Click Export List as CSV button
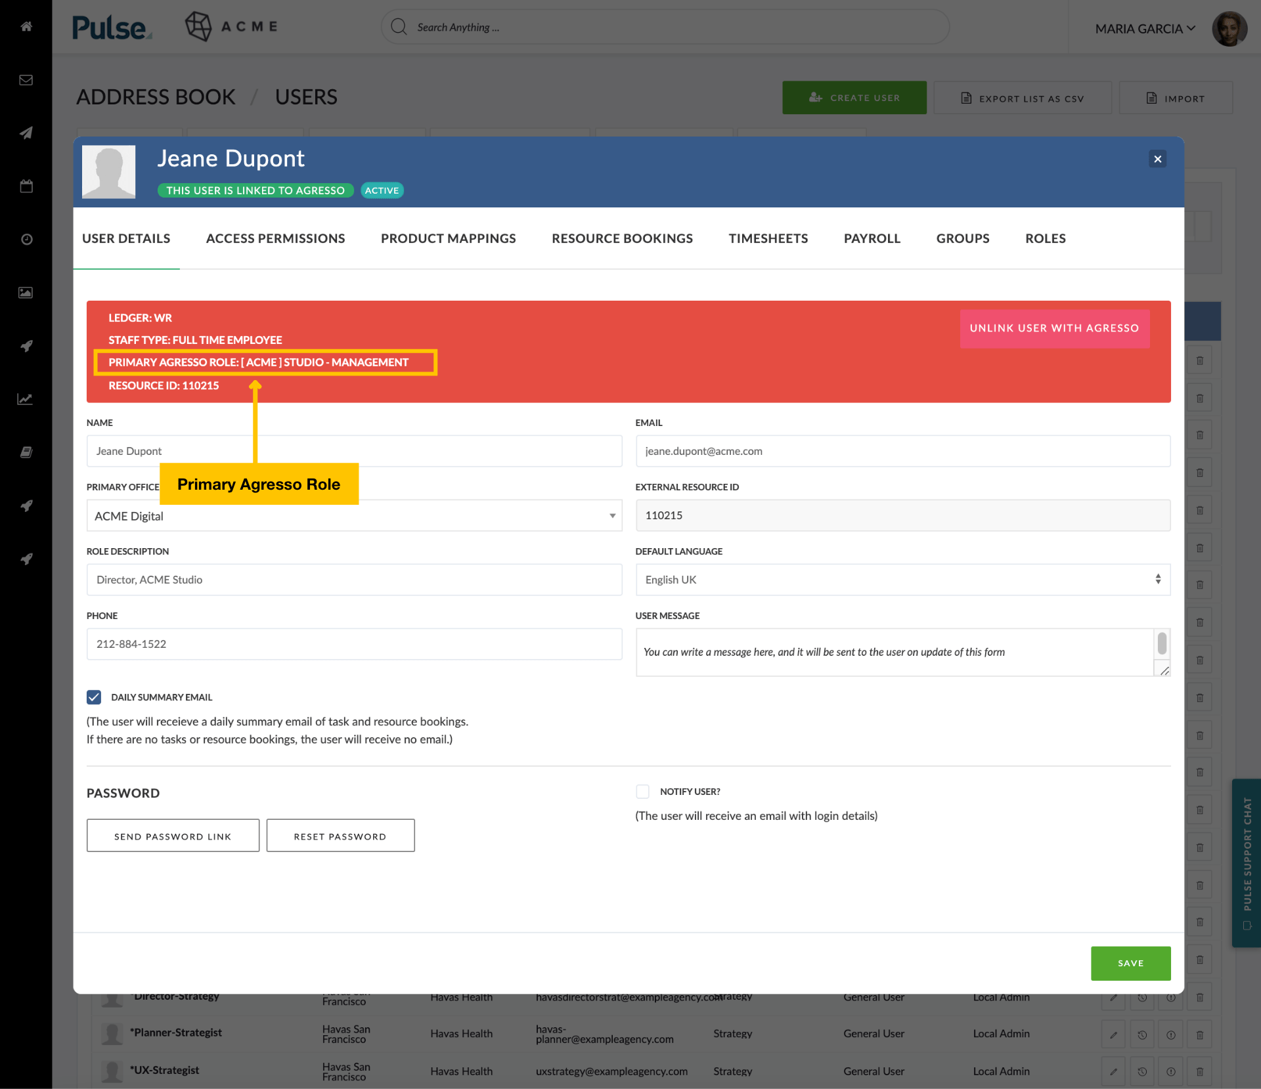1261x1089 pixels. 1022,98
